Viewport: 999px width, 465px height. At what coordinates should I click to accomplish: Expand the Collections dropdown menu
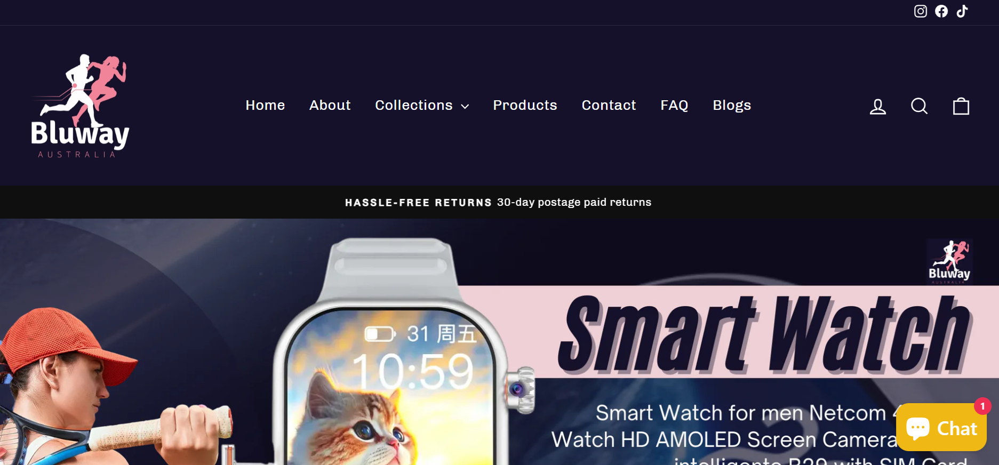coord(422,105)
